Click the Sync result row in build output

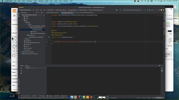36,68
